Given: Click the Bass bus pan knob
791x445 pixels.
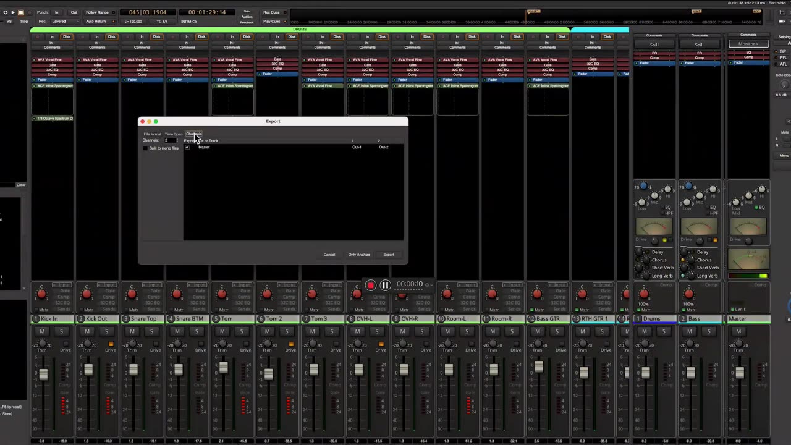Looking at the screenshot, I should [688, 294].
